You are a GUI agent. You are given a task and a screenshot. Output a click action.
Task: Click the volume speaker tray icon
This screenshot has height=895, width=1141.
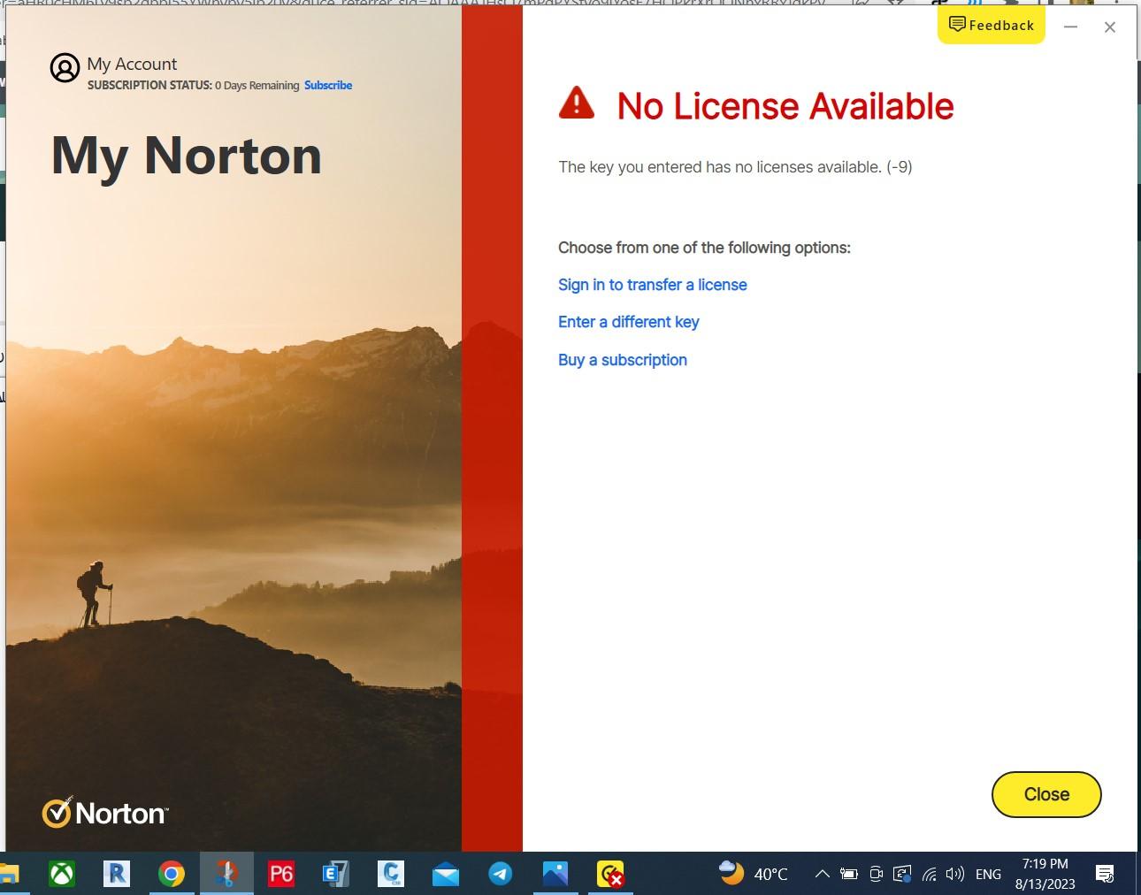pyautogui.click(x=954, y=874)
